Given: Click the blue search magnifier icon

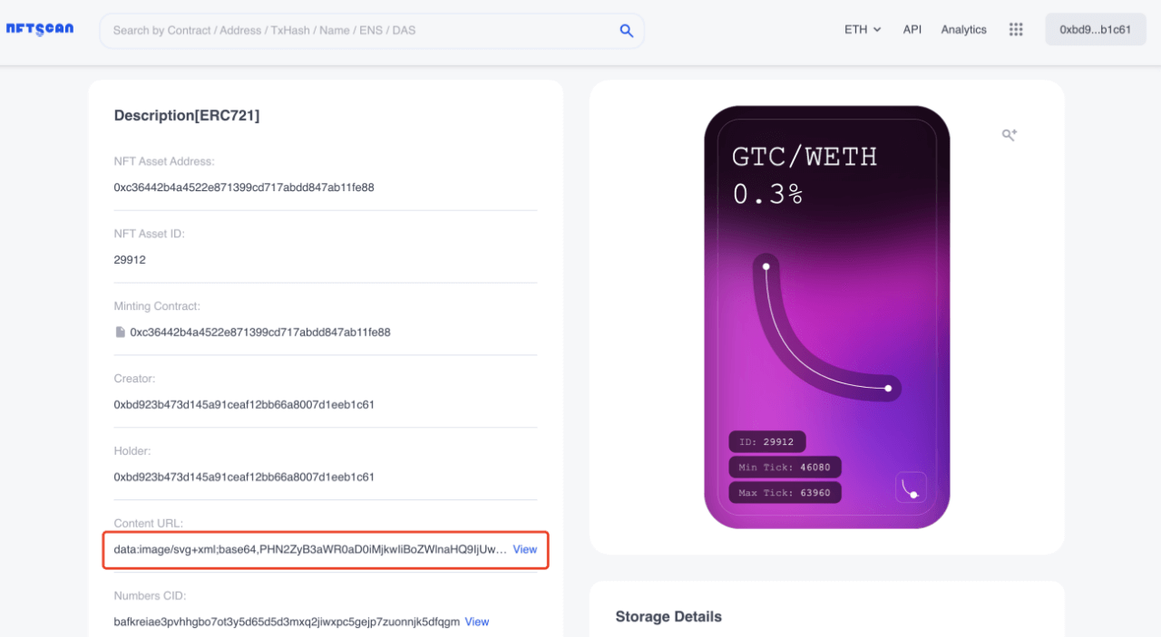Looking at the screenshot, I should pos(626,30).
